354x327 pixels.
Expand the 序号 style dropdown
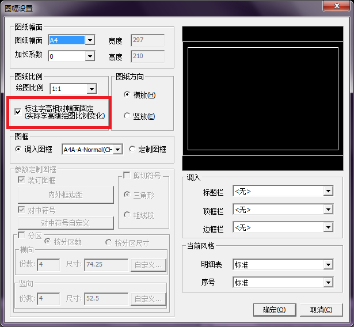pos(328,282)
